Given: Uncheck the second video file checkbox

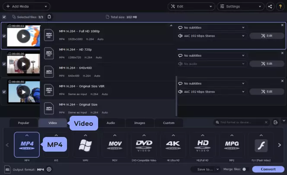Looking at the screenshot, I should click(4, 64).
